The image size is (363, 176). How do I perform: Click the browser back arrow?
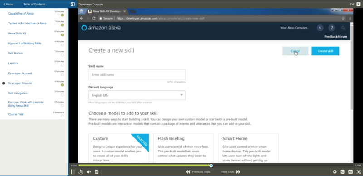[82, 18]
